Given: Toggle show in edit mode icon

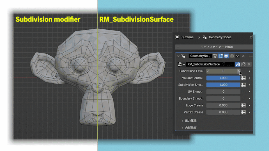Looking at the screenshot, I should pos(221,56).
